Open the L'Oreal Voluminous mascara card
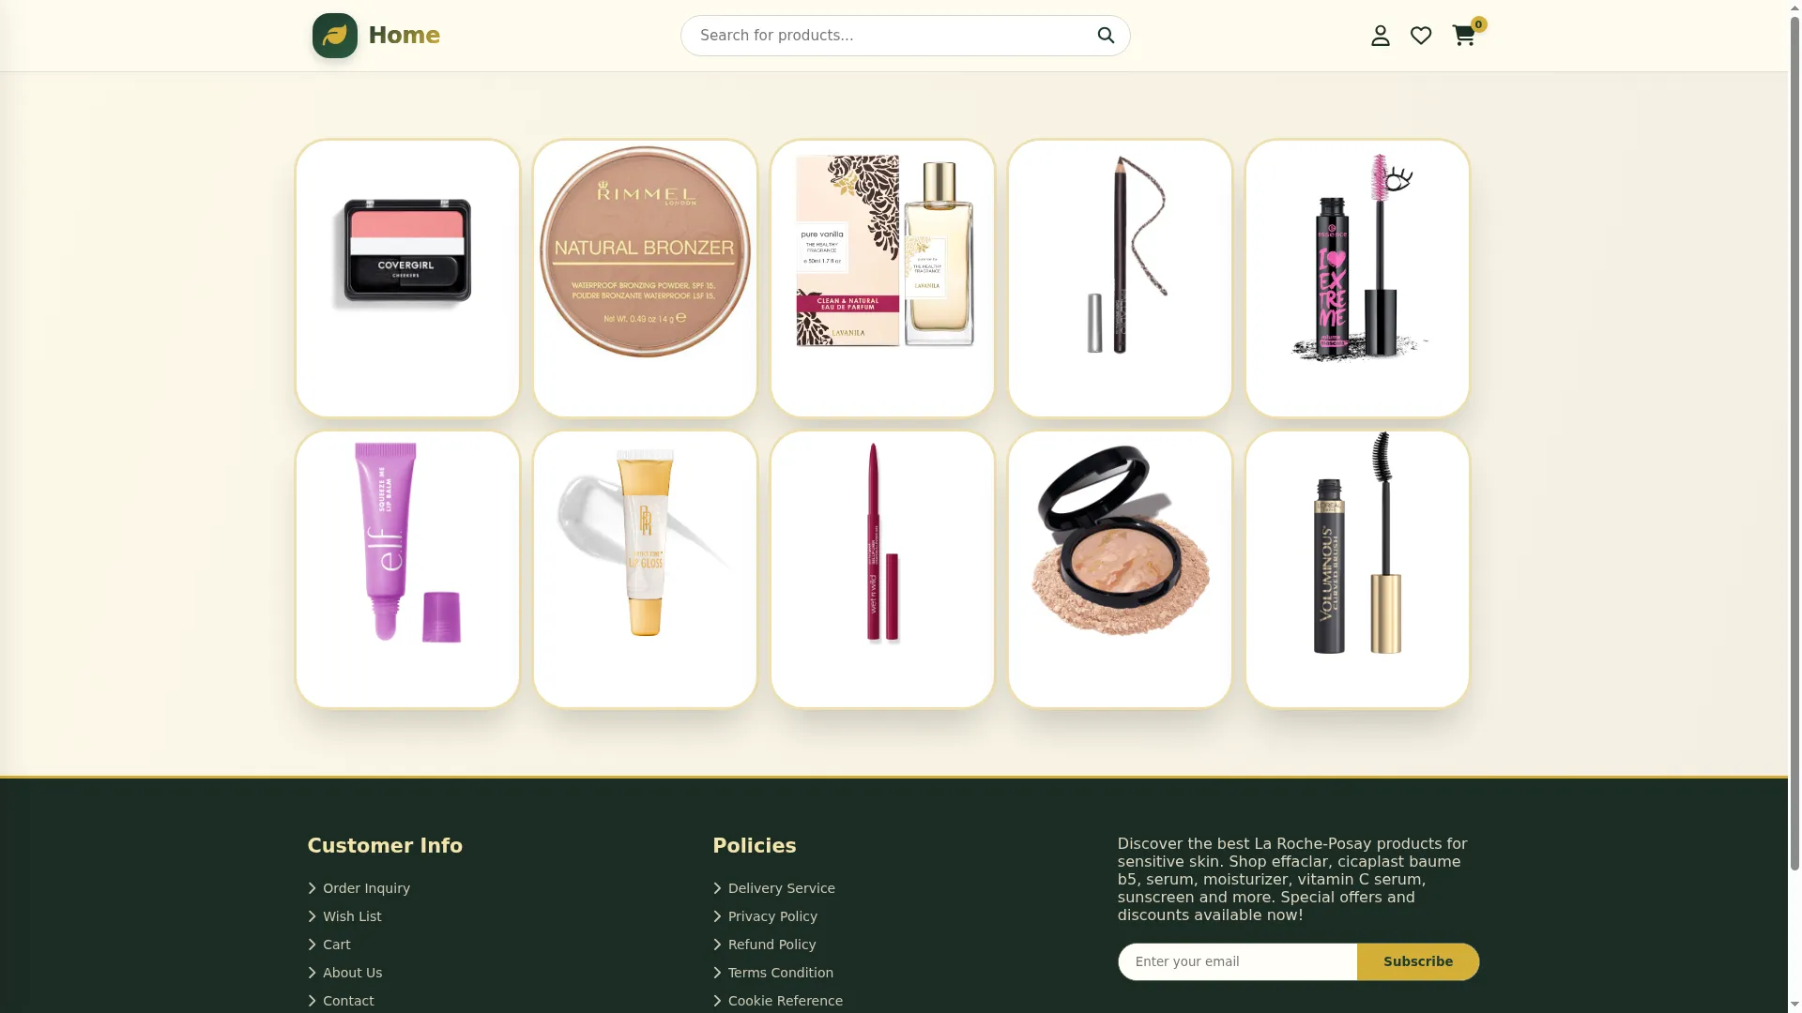 tap(1357, 569)
